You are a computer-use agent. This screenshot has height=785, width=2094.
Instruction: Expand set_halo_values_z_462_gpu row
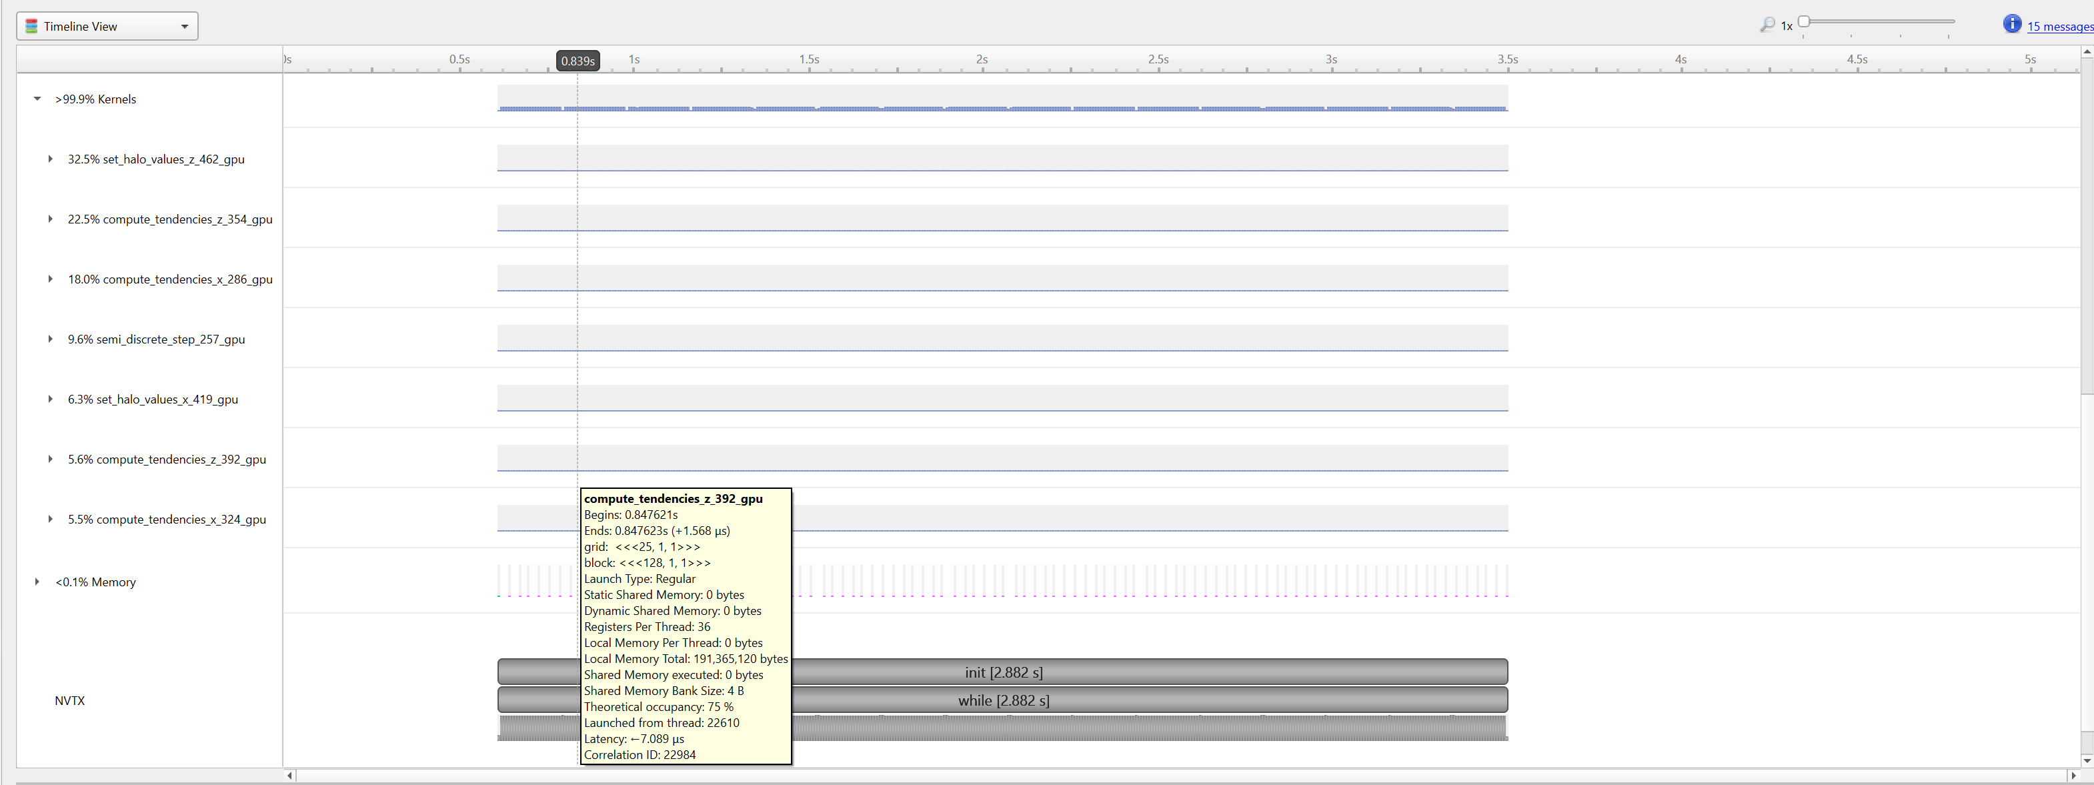pyautogui.click(x=51, y=159)
